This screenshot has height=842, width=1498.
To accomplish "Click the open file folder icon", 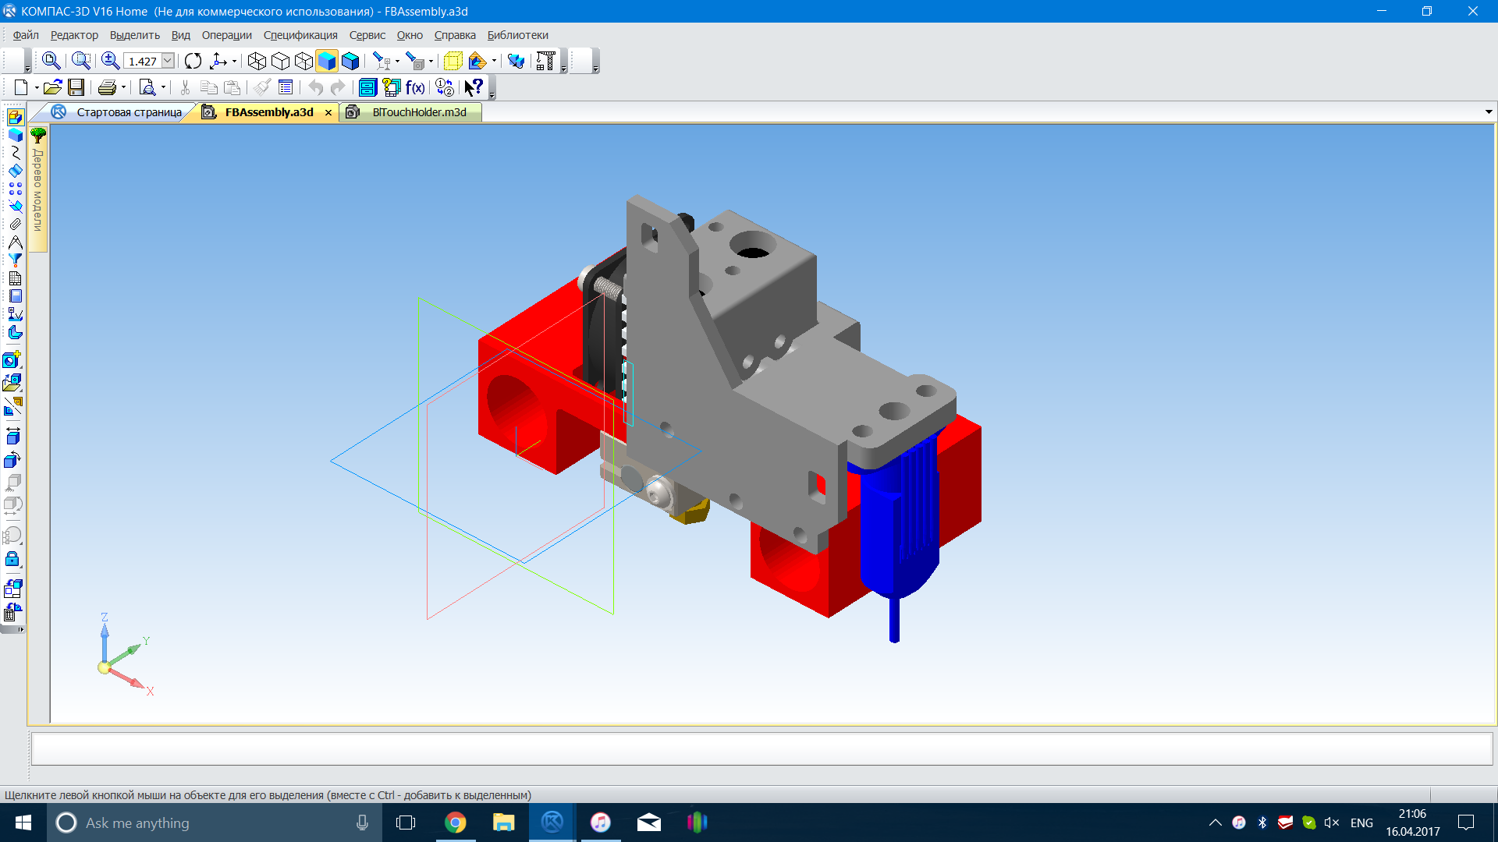I will (x=52, y=87).
